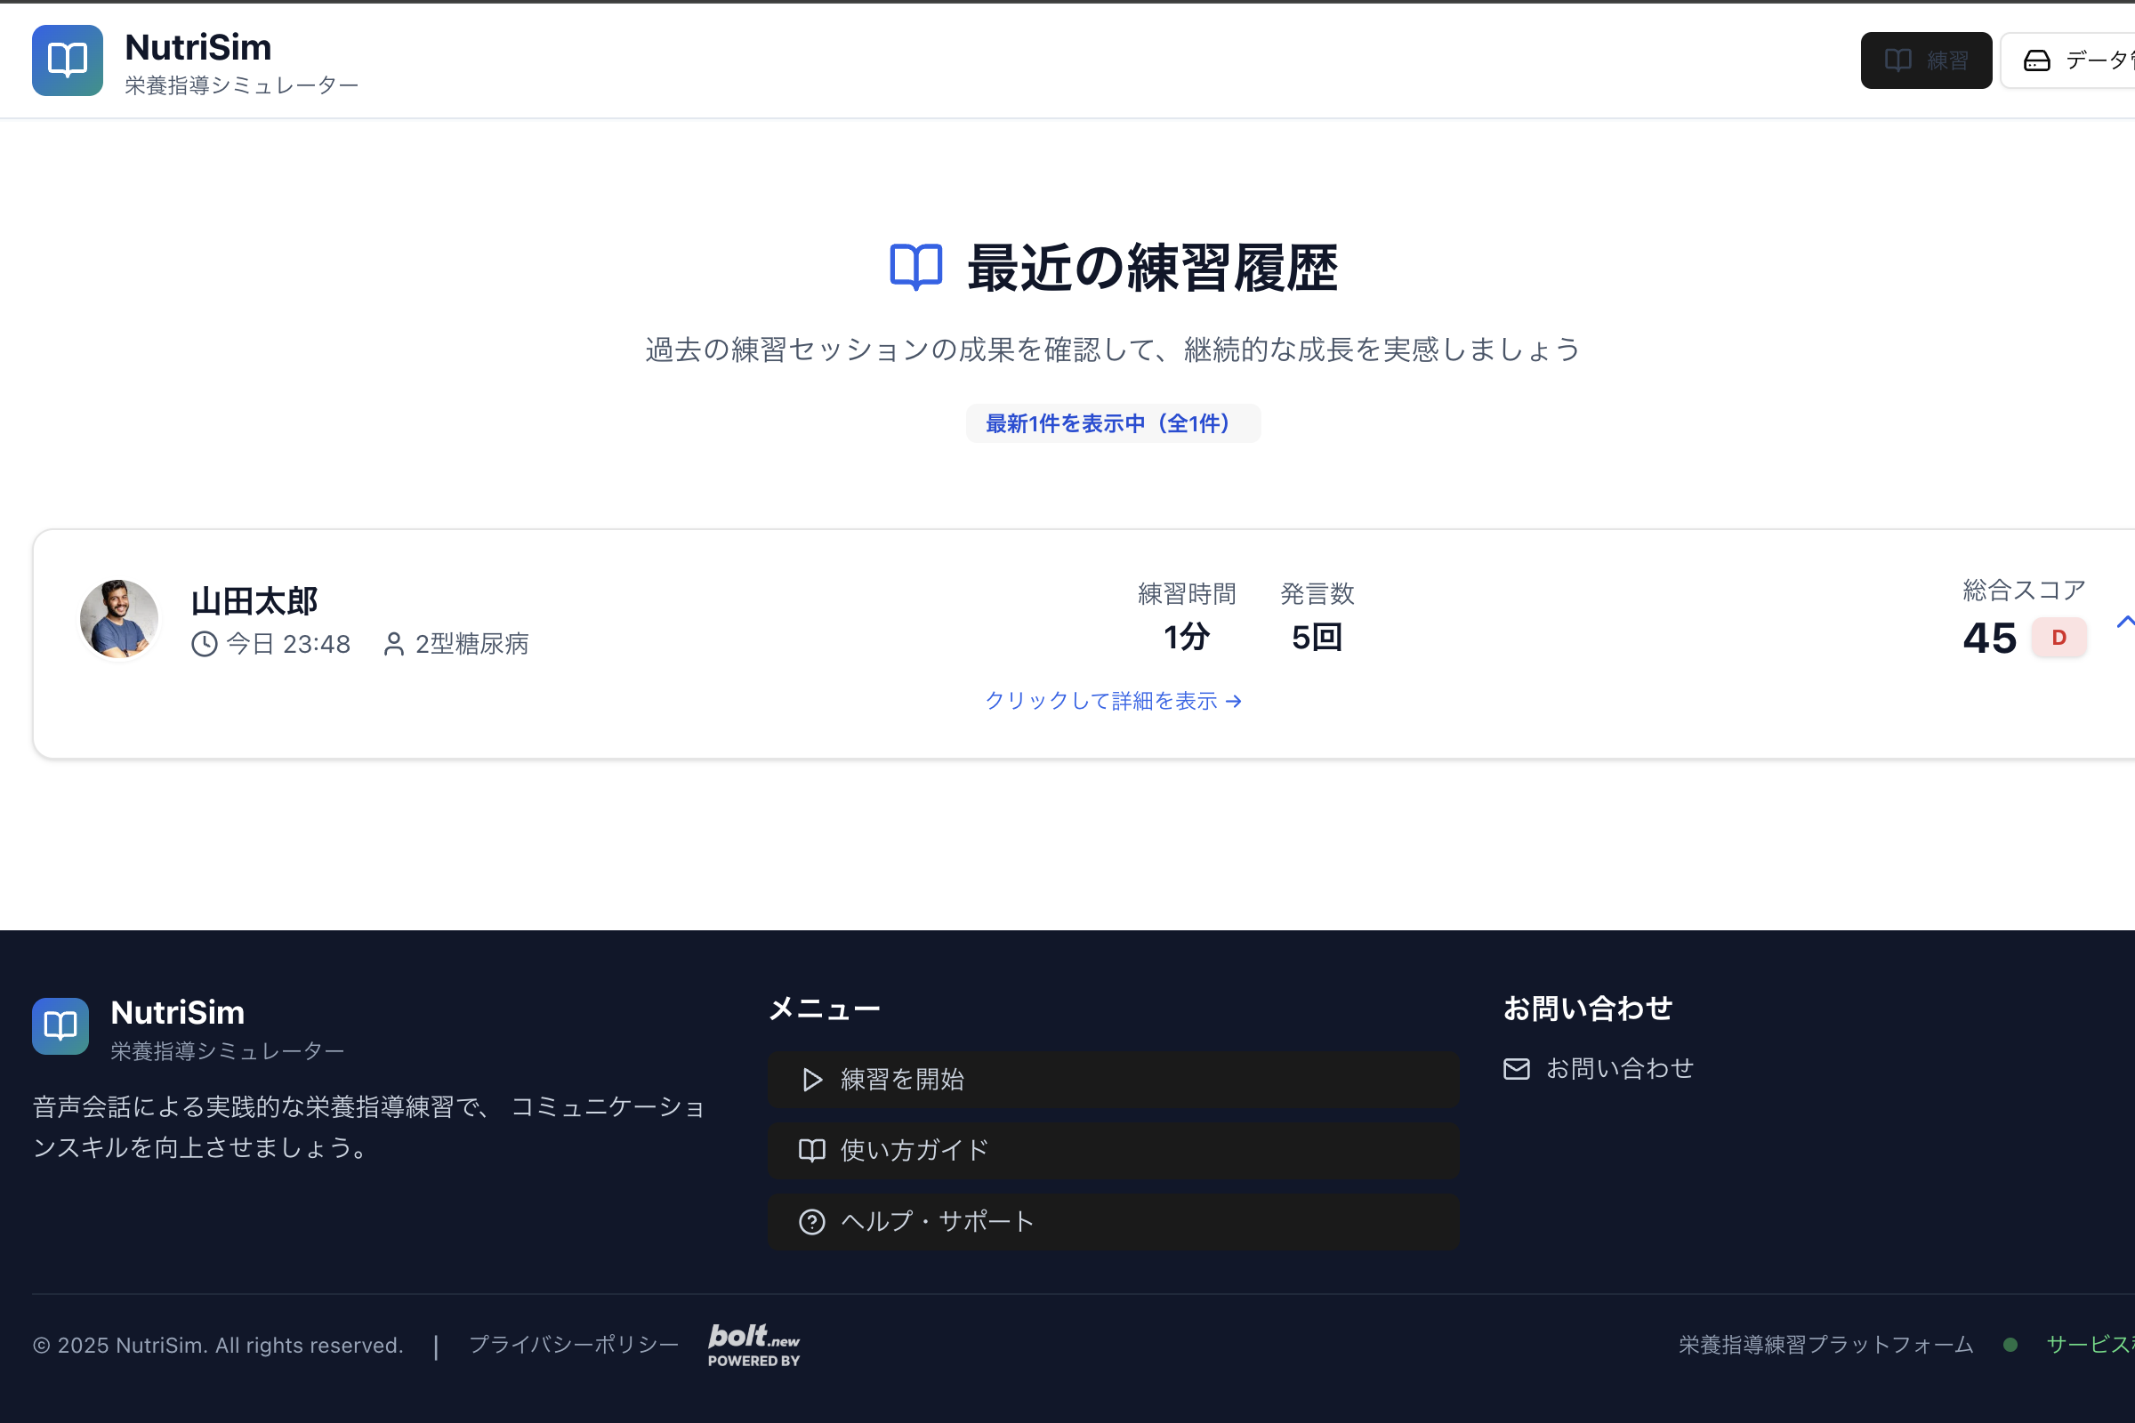The width and height of the screenshot is (2135, 1423).
Task: Click the NutriSim book logo in header
Action: click(68, 60)
